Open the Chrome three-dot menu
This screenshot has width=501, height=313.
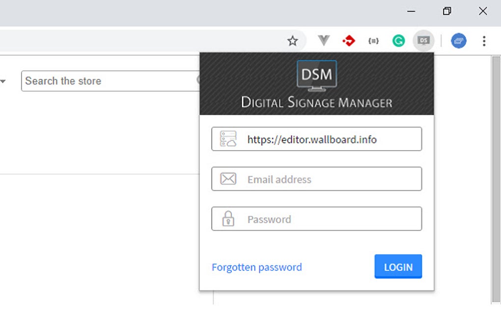pyautogui.click(x=484, y=41)
